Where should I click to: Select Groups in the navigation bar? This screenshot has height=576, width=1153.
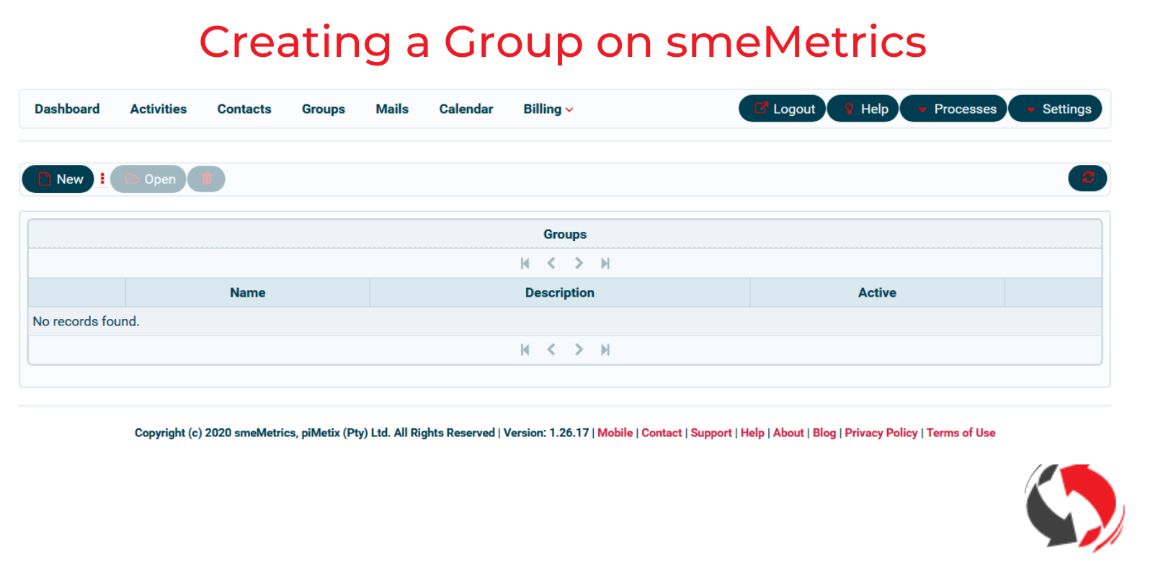pos(324,109)
